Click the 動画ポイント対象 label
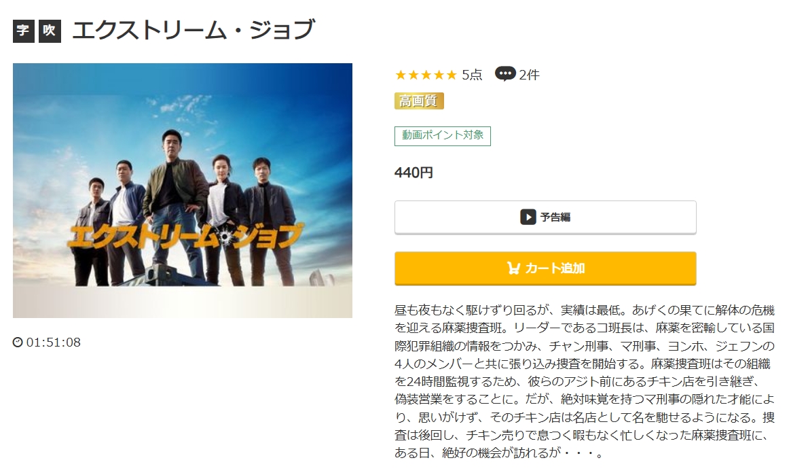 coord(442,135)
